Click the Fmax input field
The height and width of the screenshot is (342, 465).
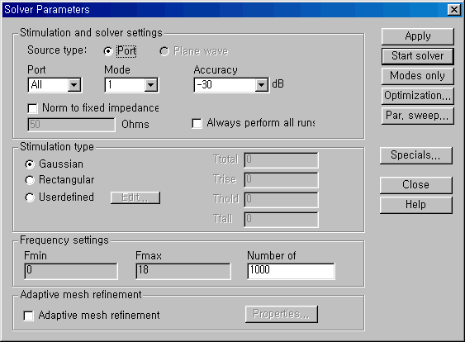pyautogui.click(x=183, y=271)
